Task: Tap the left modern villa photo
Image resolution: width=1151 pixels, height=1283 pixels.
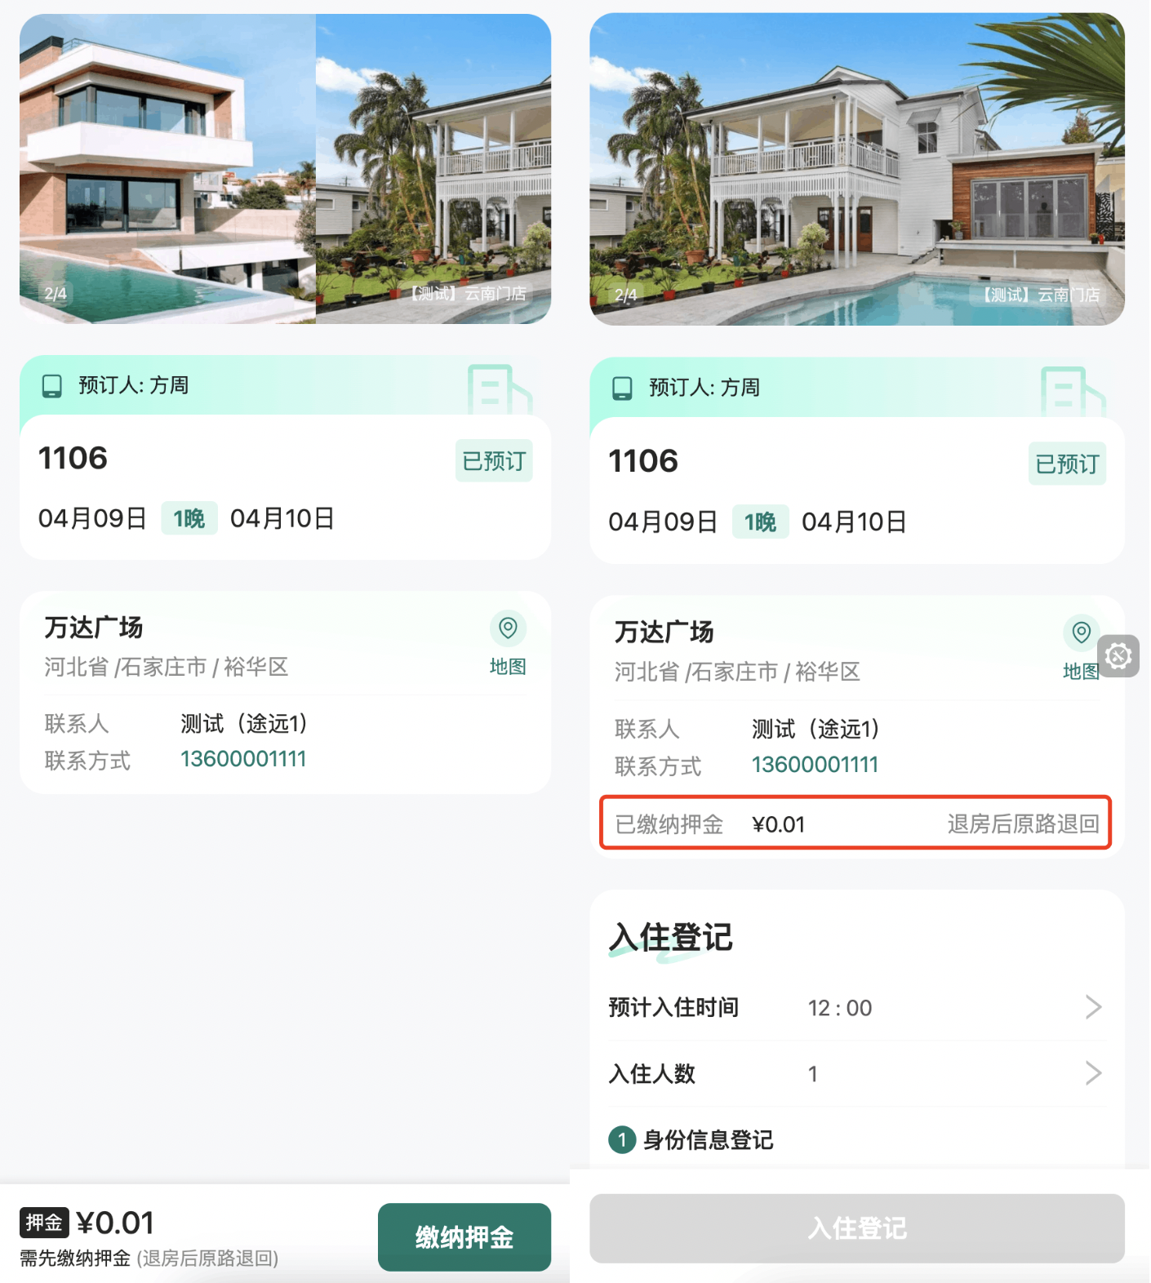Action: 167,169
